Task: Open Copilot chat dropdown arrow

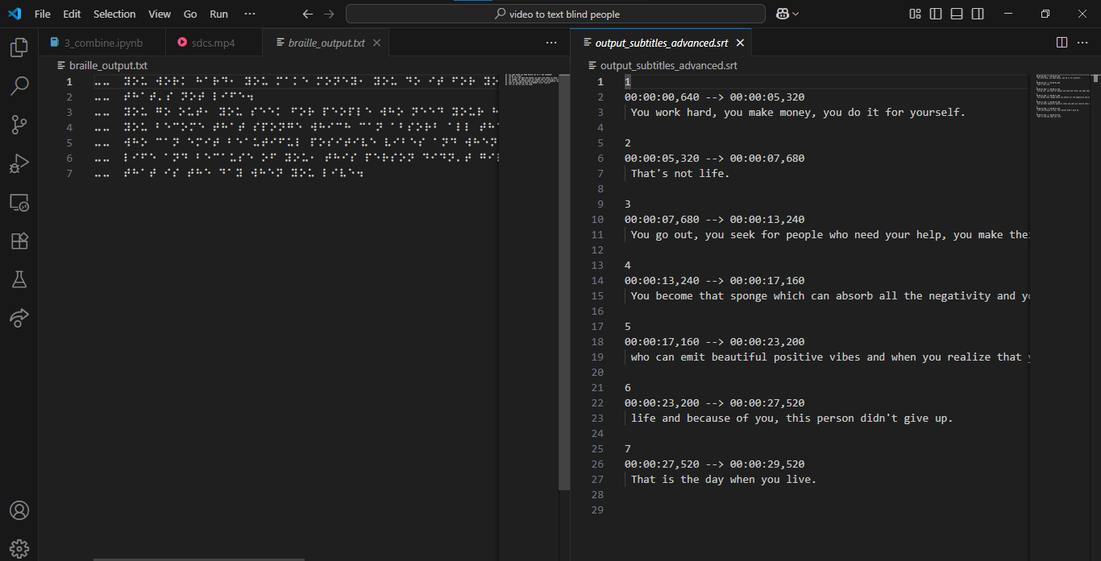Action: click(796, 14)
